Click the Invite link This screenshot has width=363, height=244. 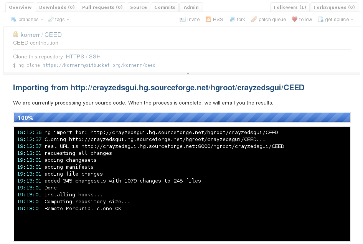click(193, 20)
